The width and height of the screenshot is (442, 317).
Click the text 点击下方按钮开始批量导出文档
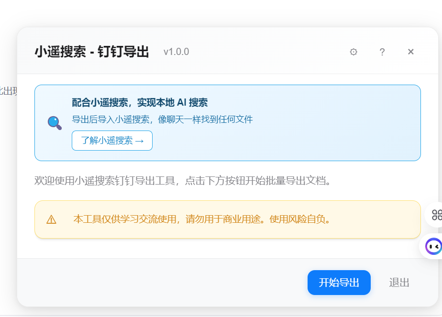[258, 181]
